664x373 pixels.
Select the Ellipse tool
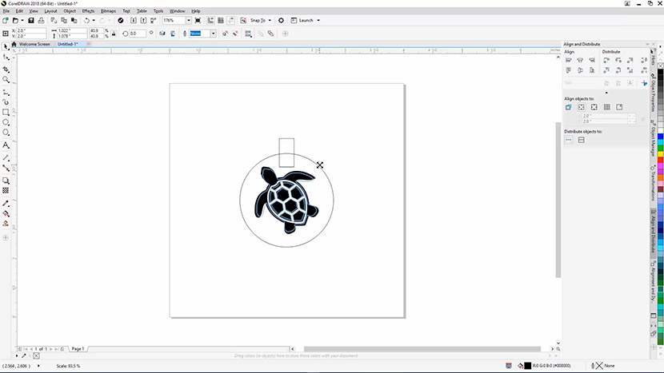[6, 123]
